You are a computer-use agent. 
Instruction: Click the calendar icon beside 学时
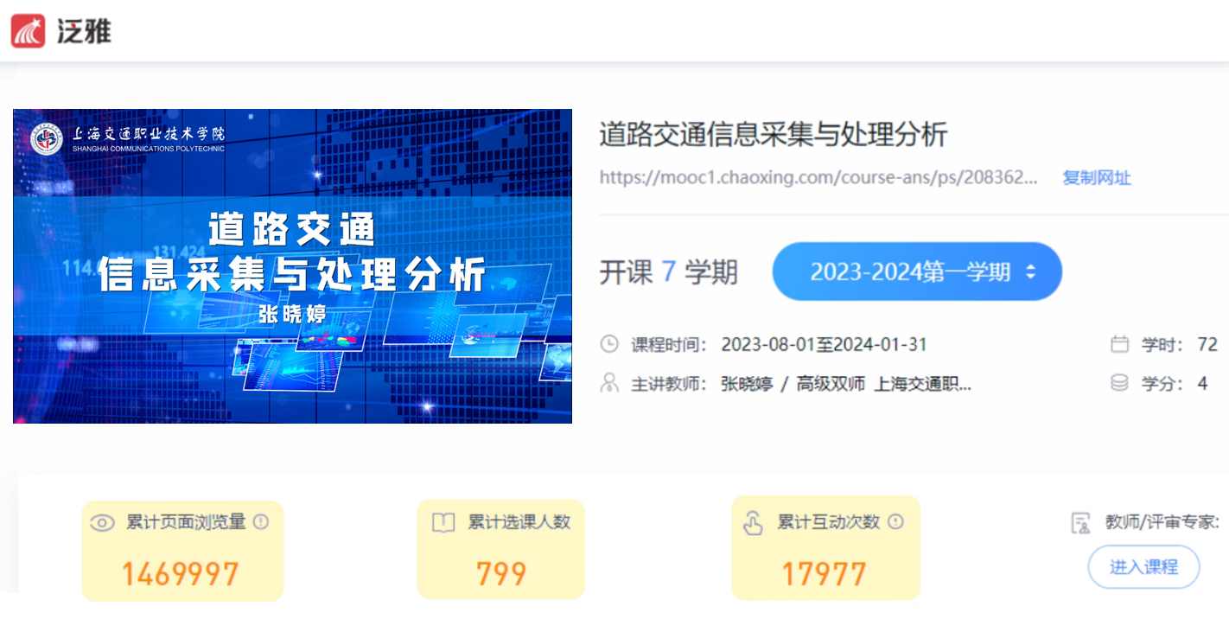[x=1119, y=344]
